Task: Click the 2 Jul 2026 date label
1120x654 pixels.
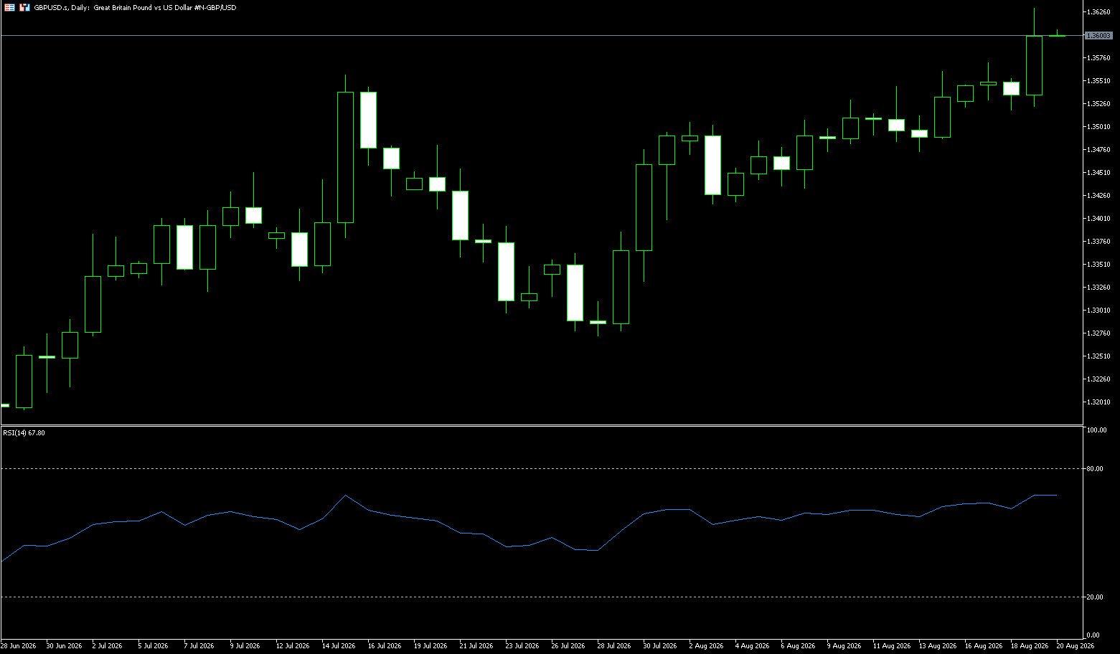Action: coord(107,646)
